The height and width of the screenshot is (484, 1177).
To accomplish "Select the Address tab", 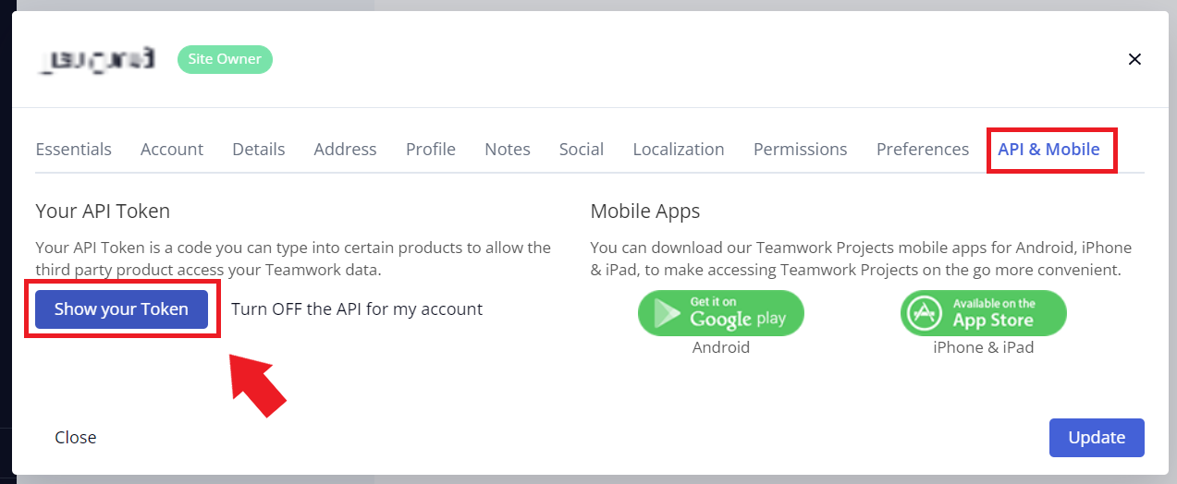I will 345,150.
